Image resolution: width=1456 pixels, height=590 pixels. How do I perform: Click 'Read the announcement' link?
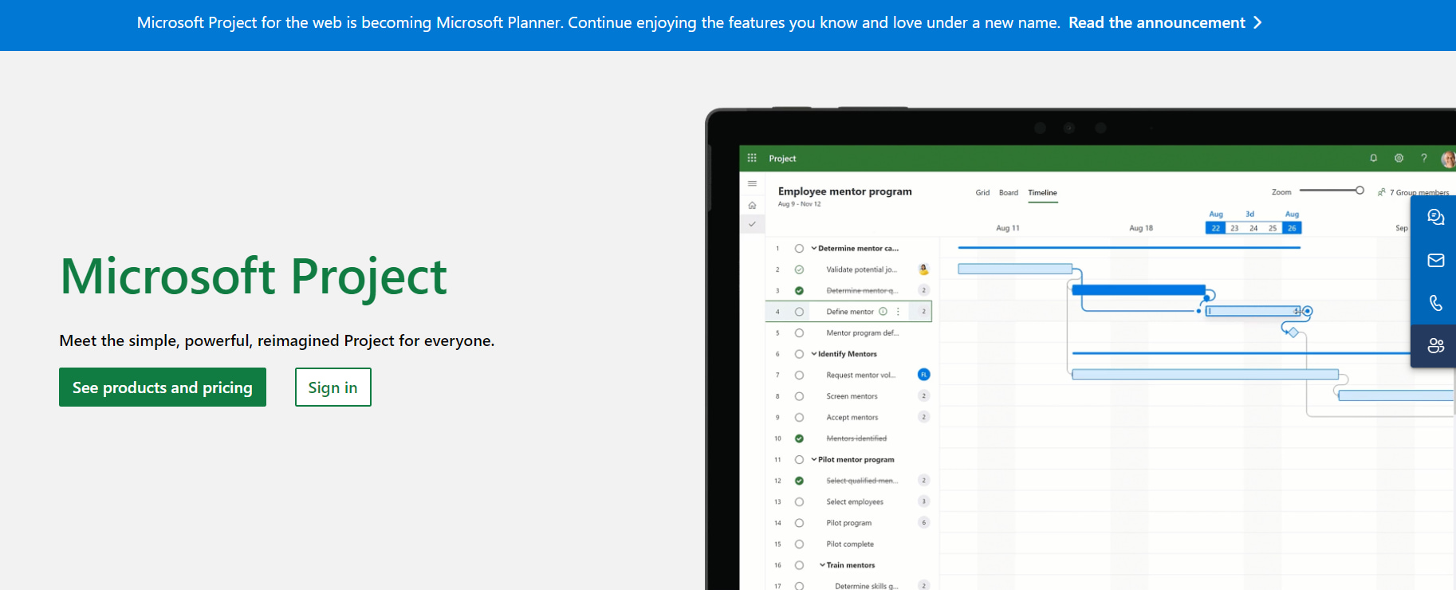click(x=1164, y=23)
